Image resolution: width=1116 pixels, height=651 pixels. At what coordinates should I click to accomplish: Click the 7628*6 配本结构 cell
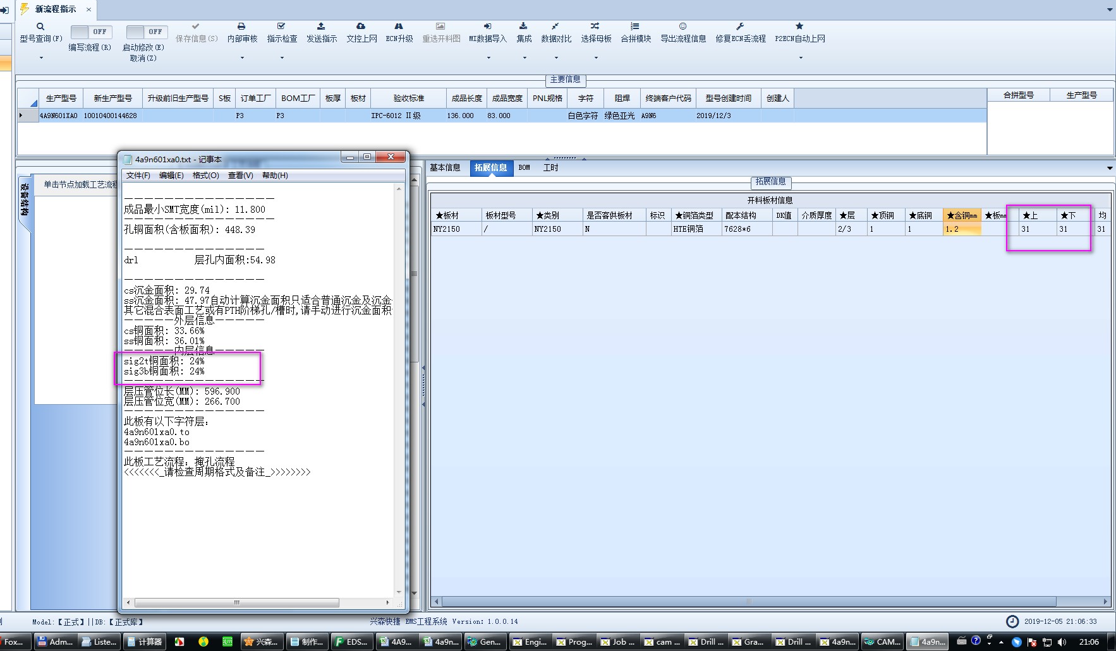coord(747,229)
